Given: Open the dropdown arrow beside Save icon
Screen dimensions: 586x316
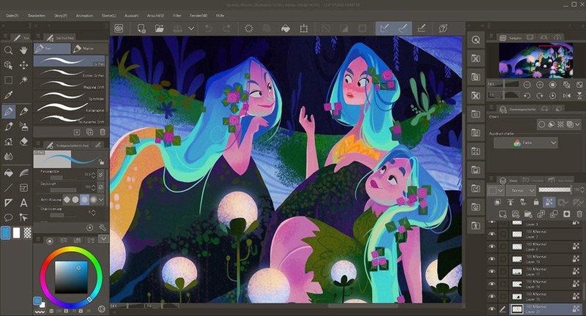Looking at the screenshot, I should point(192,28).
